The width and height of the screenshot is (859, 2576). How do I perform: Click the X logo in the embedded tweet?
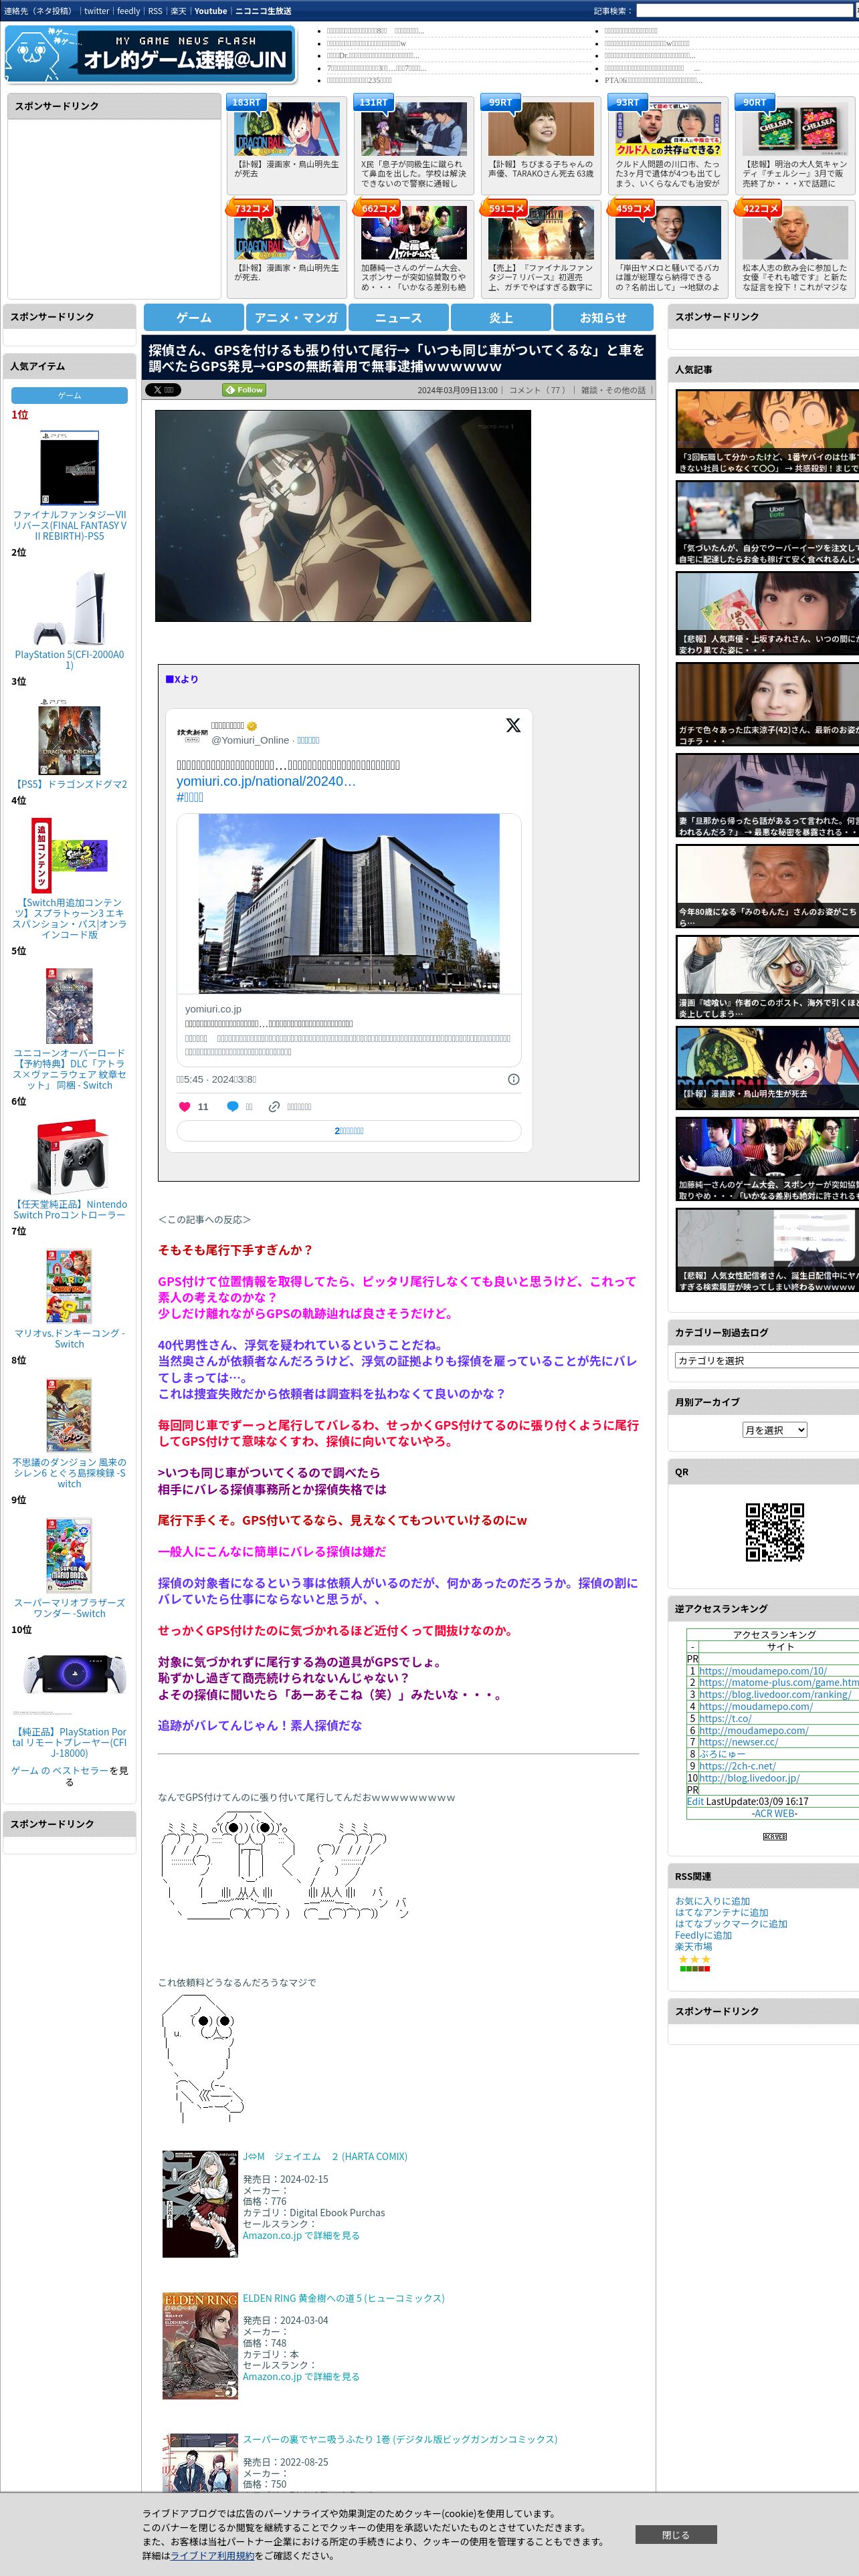[x=513, y=725]
